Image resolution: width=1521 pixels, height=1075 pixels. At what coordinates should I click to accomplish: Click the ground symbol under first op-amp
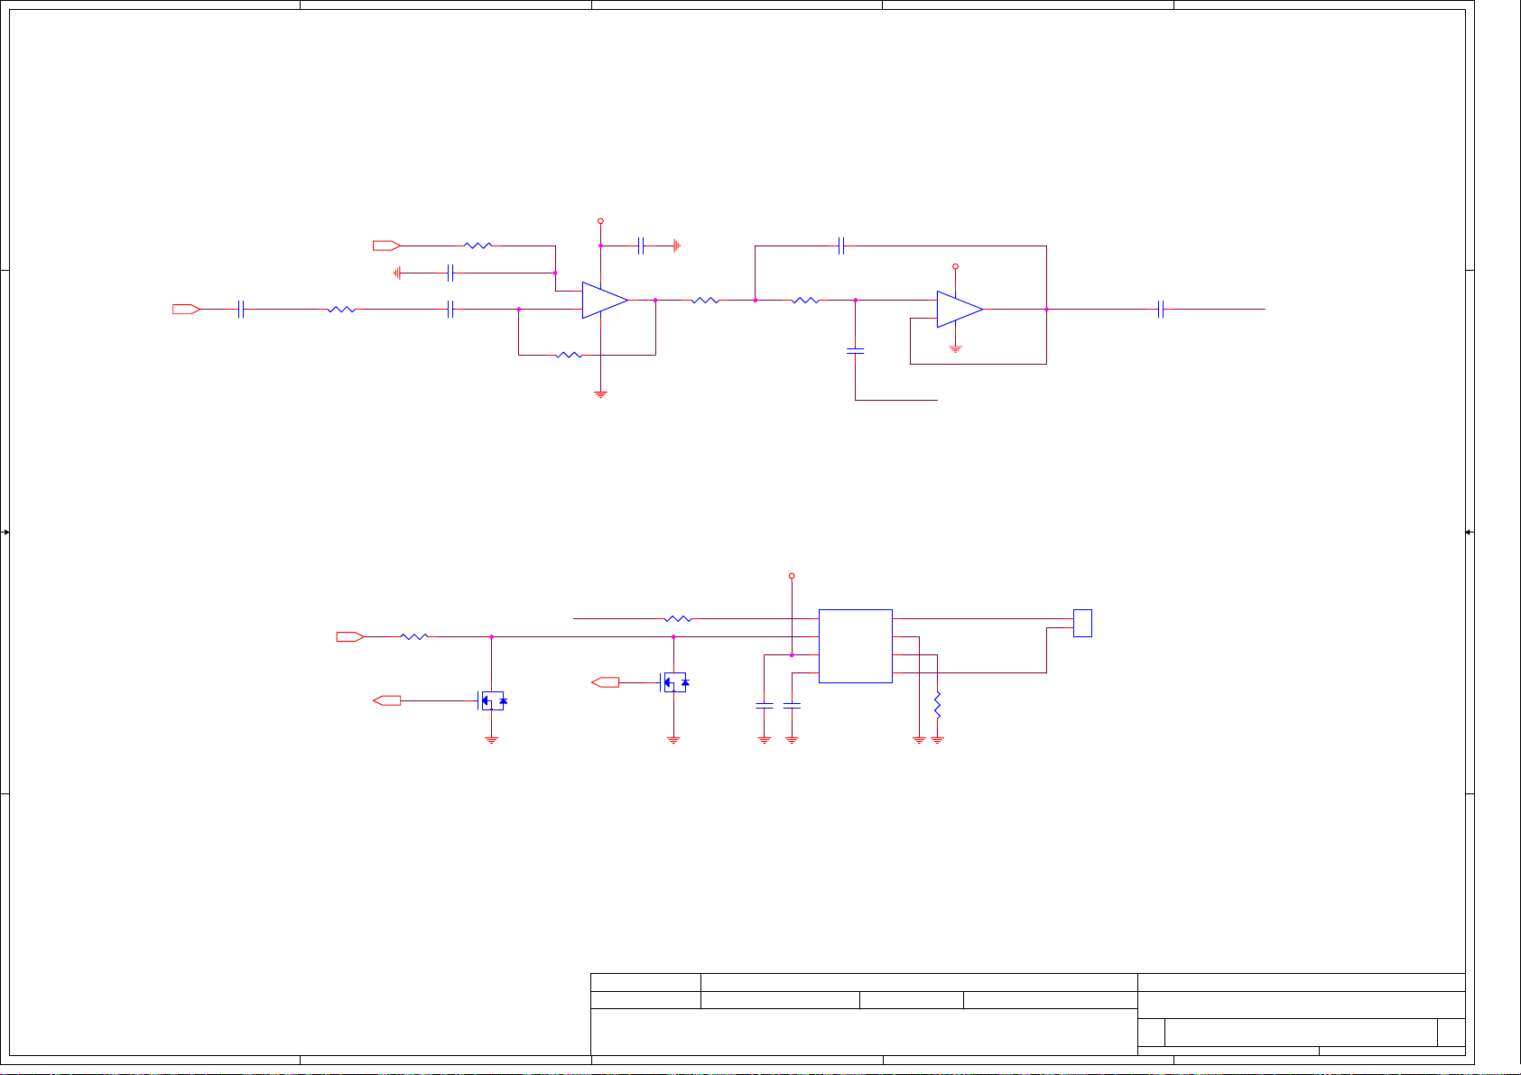coord(600,394)
